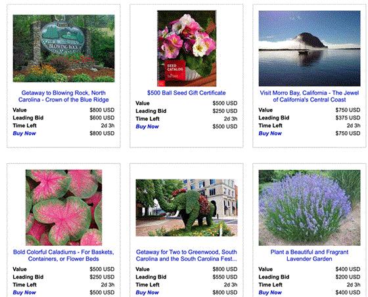Viewport: 368px width, 297px height.
Task: Open 'Getaway to Blowing Rock, North Carolina' listing
Action: (x=64, y=96)
